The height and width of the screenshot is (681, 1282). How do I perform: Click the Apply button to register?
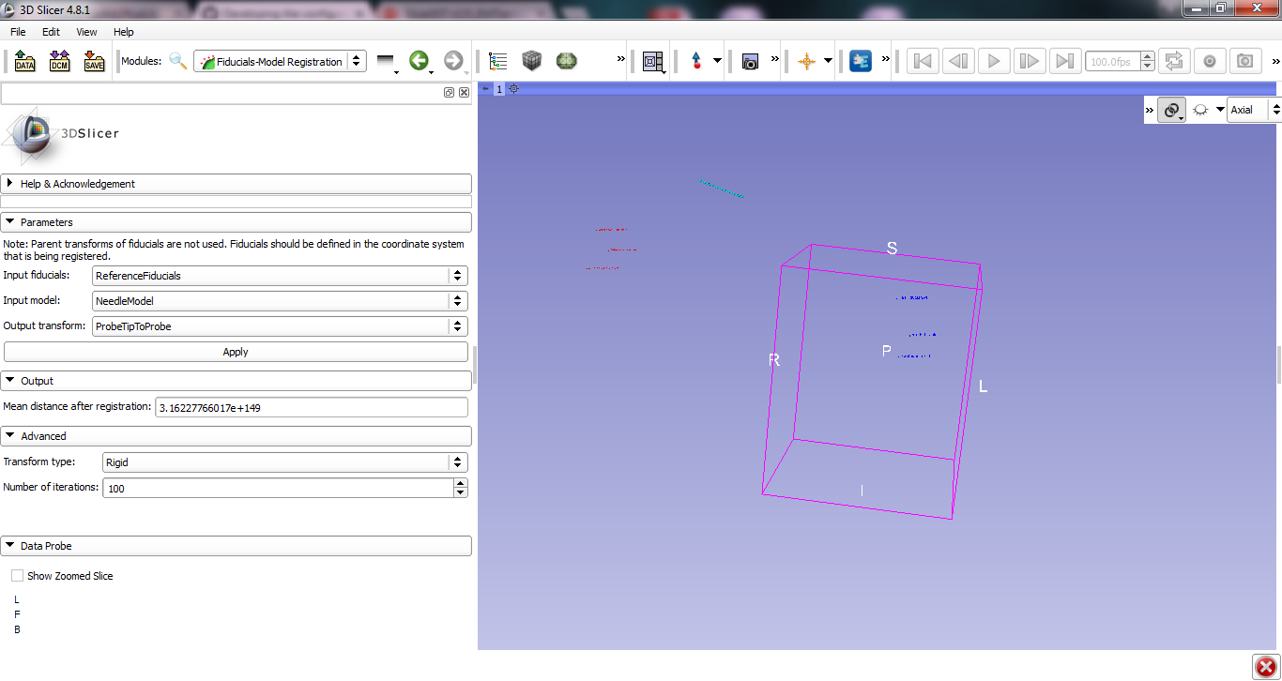pos(236,352)
